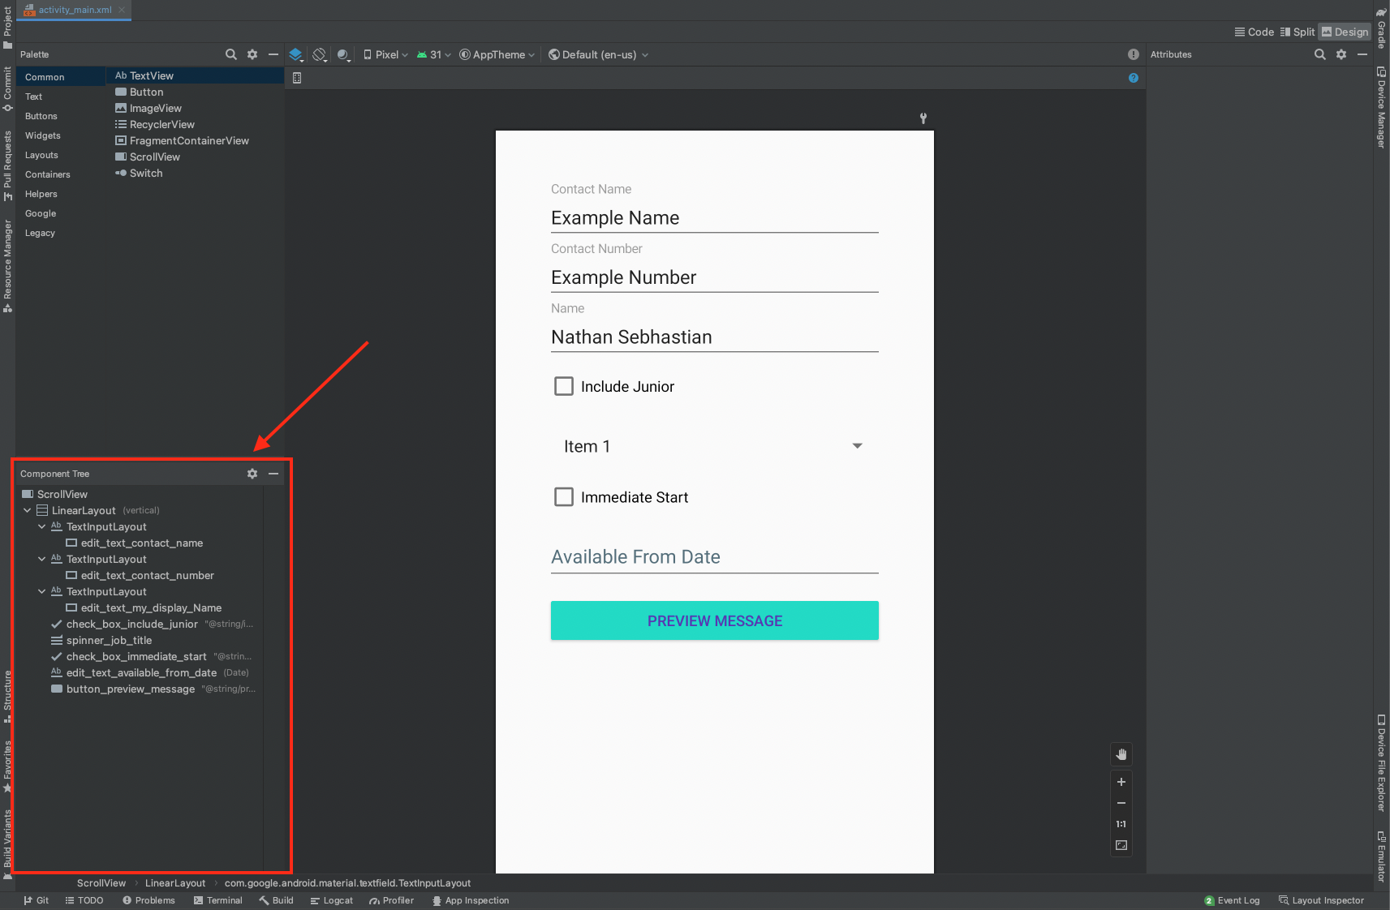Open the Default (en-us) locale dropdown
Viewport: 1390px width, 910px height.
599,54
